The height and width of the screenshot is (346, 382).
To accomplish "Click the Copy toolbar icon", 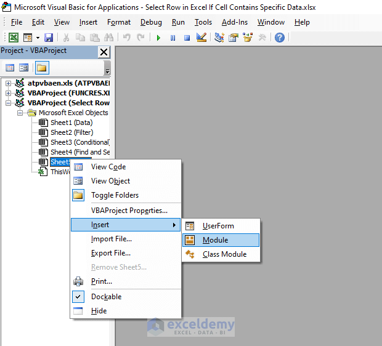I will click(80, 38).
